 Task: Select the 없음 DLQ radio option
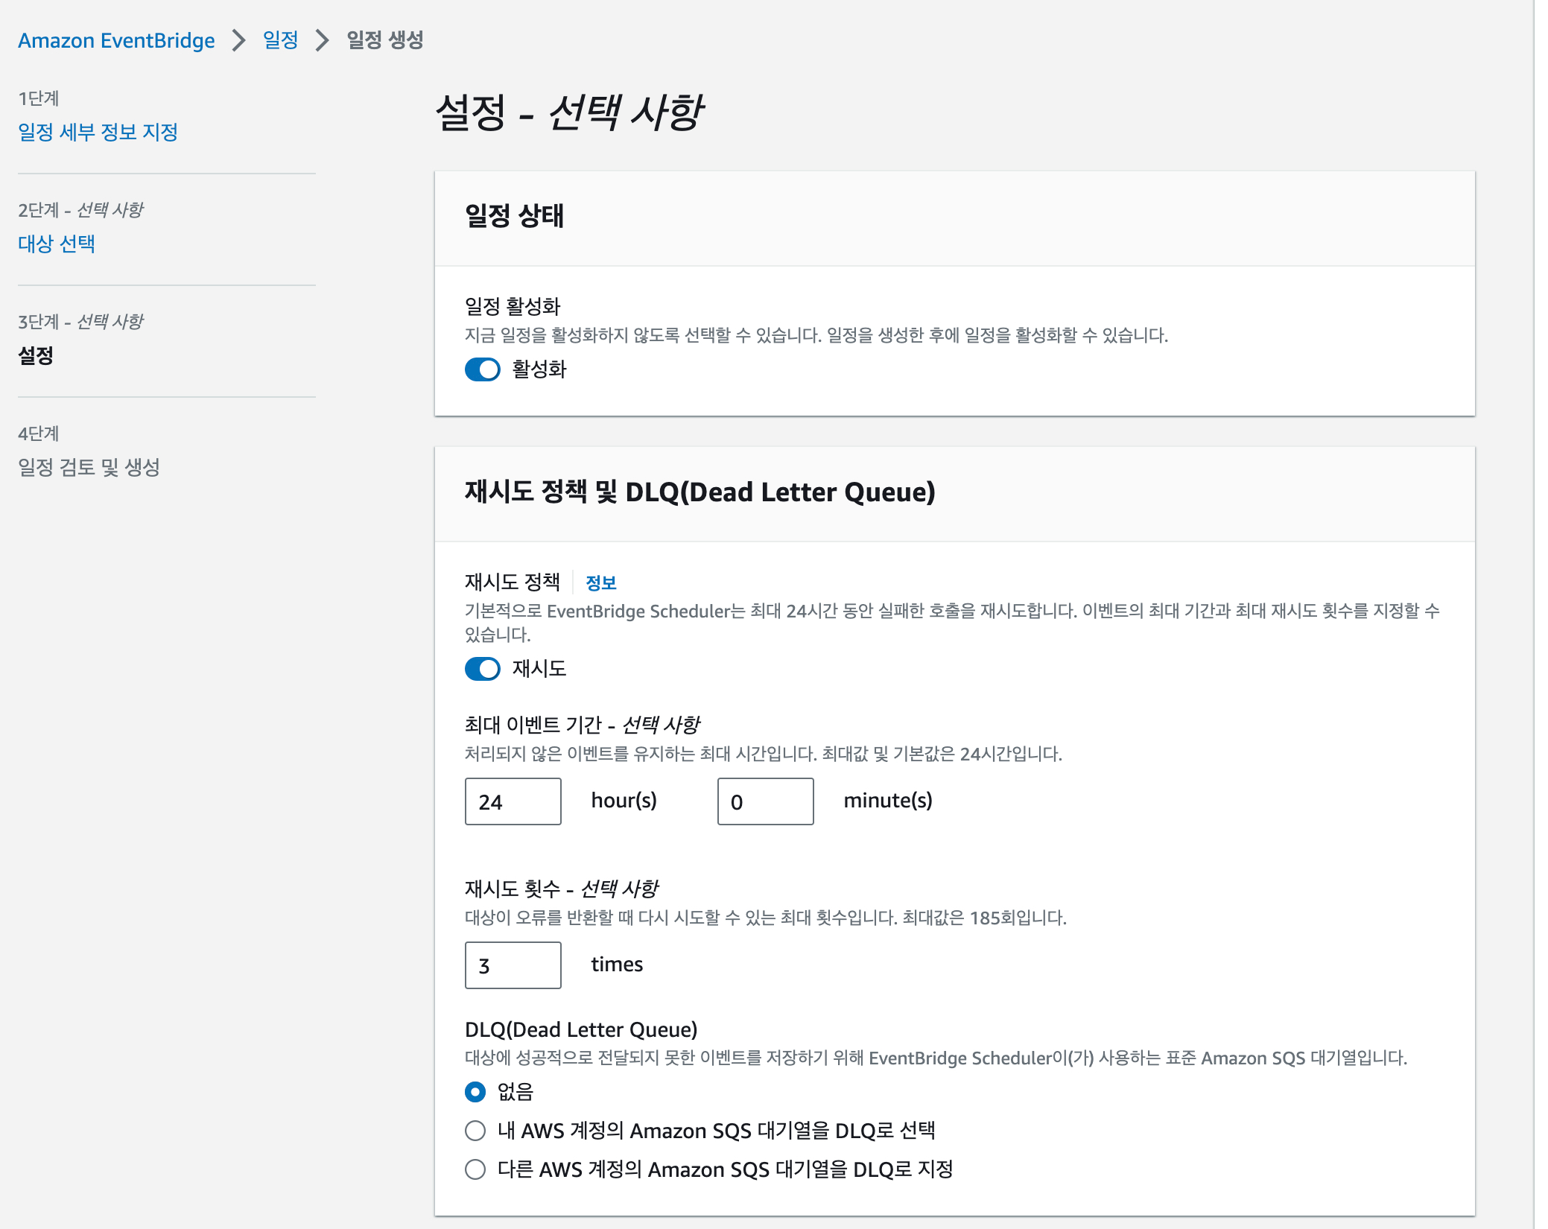475,1092
